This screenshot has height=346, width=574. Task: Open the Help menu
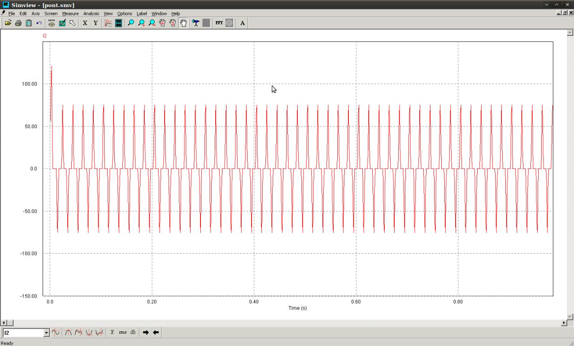(x=176, y=13)
